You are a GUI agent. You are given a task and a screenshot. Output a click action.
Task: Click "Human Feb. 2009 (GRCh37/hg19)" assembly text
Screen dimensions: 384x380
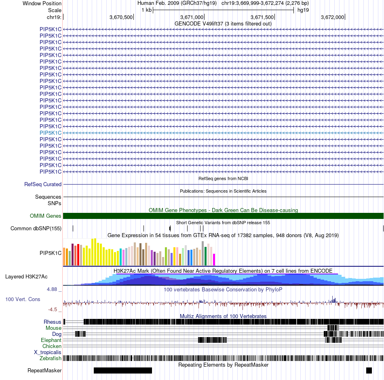point(177,3)
